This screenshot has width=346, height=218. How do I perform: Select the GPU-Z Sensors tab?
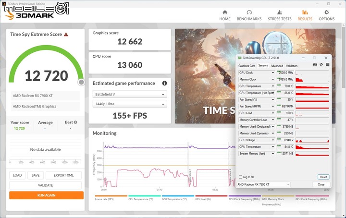pyautogui.click(x=263, y=65)
